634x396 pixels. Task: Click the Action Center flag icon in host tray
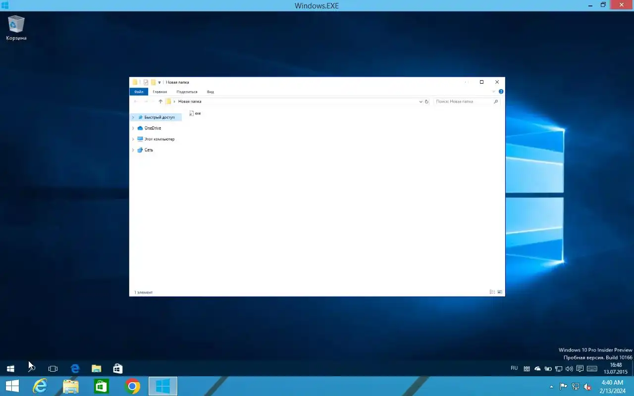click(x=564, y=387)
